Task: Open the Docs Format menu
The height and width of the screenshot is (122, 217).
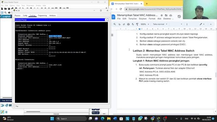Action: [152, 19]
